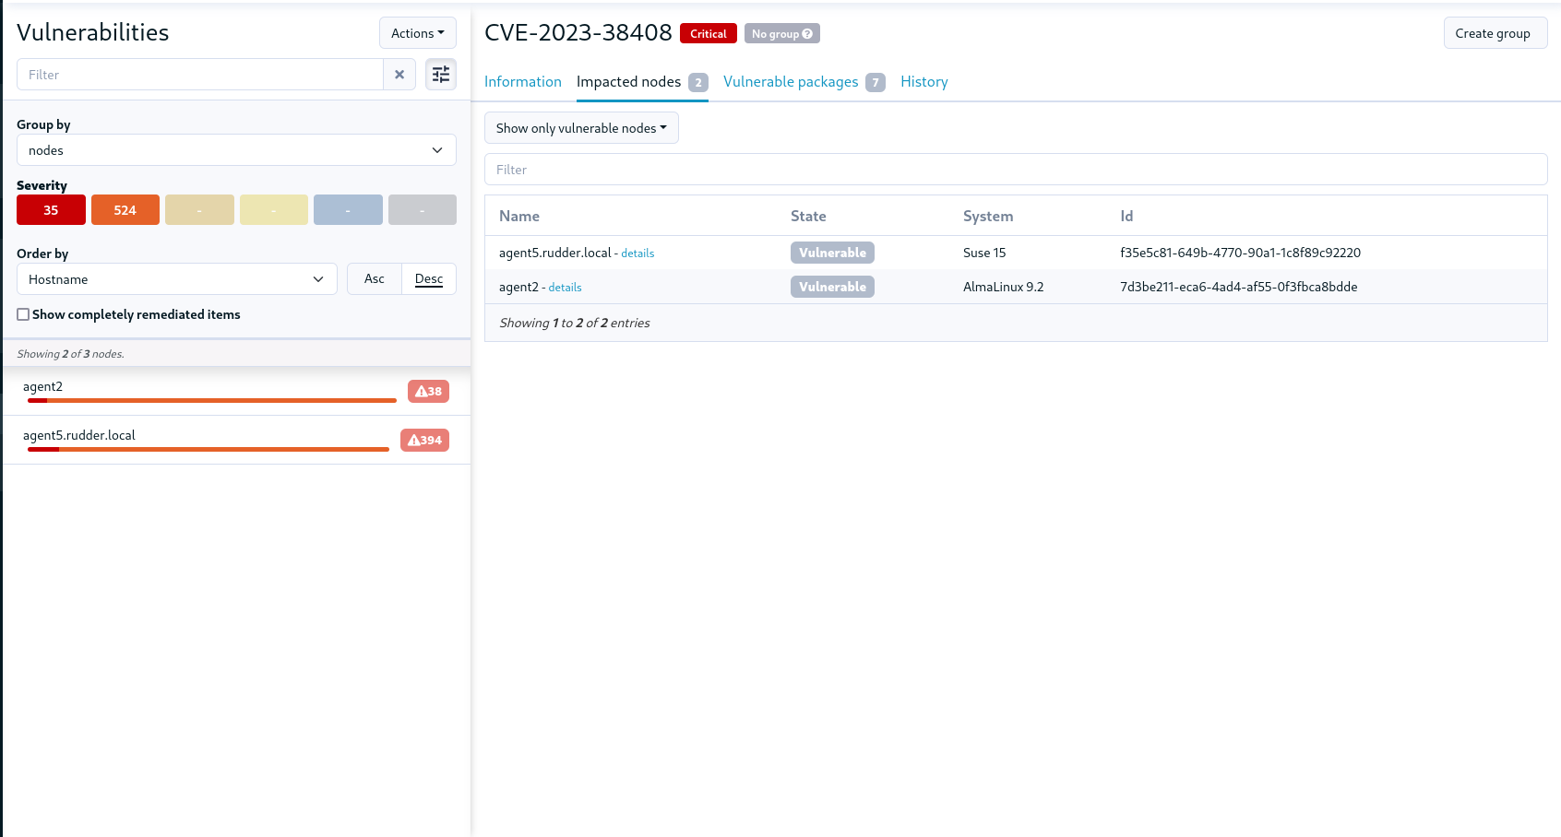Click the 394 warning badge on agent5.rudder.local
This screenshot has height=837, width=1561.
pos(424,440)
